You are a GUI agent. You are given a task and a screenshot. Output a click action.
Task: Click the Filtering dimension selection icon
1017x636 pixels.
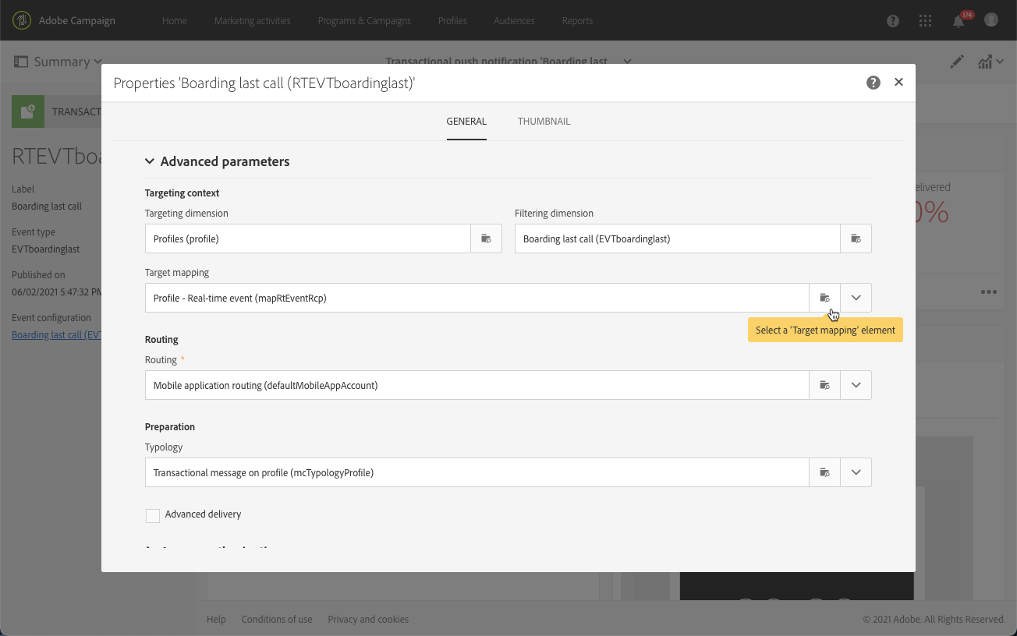point(856,238)
